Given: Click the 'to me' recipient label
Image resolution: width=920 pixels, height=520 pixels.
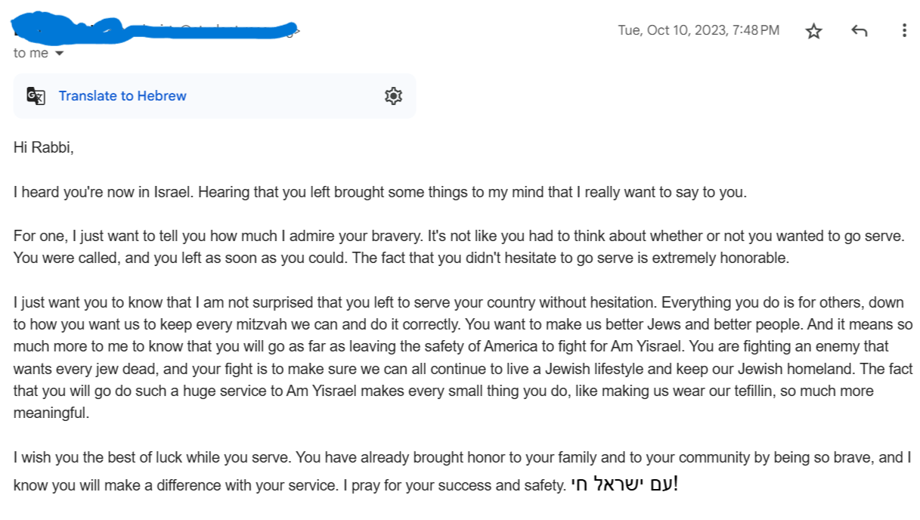Looking at the screenshot, I should click(x=30, y=54).
